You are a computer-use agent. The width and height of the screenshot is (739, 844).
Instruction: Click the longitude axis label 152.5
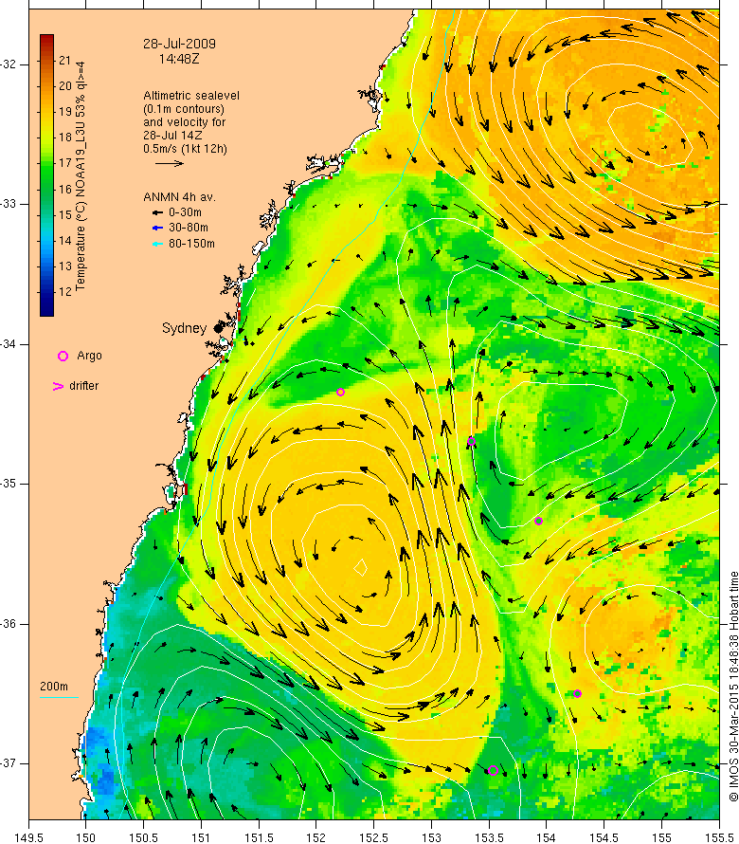coord(374,838)
